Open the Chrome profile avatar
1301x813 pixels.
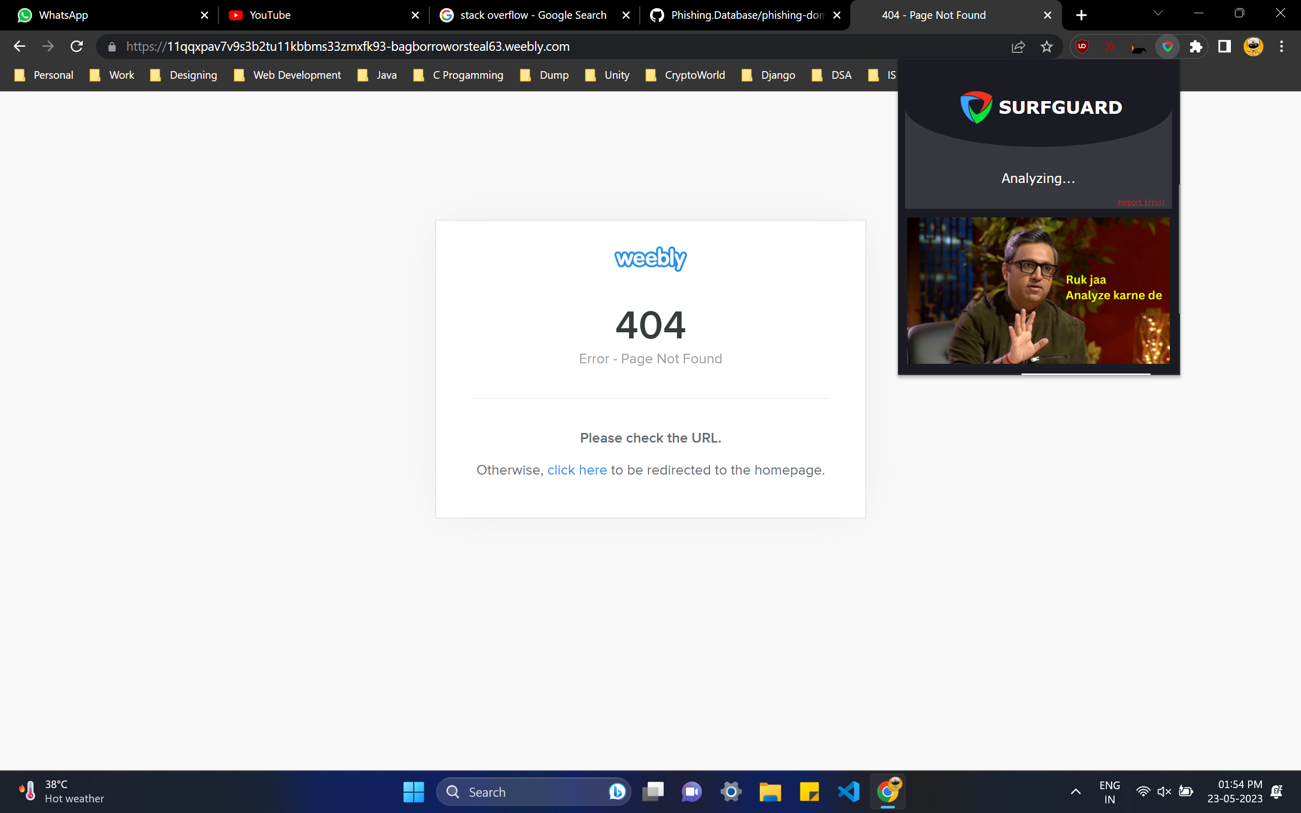point(1253,46)
